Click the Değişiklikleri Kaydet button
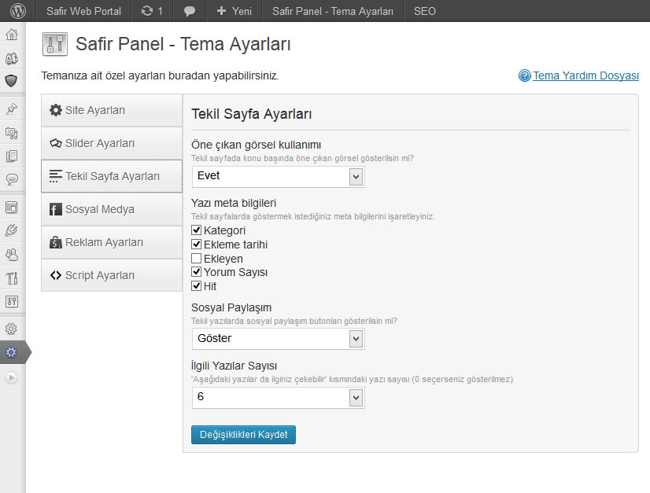Viewport: 650px width, 493px height. coord(243,435)
